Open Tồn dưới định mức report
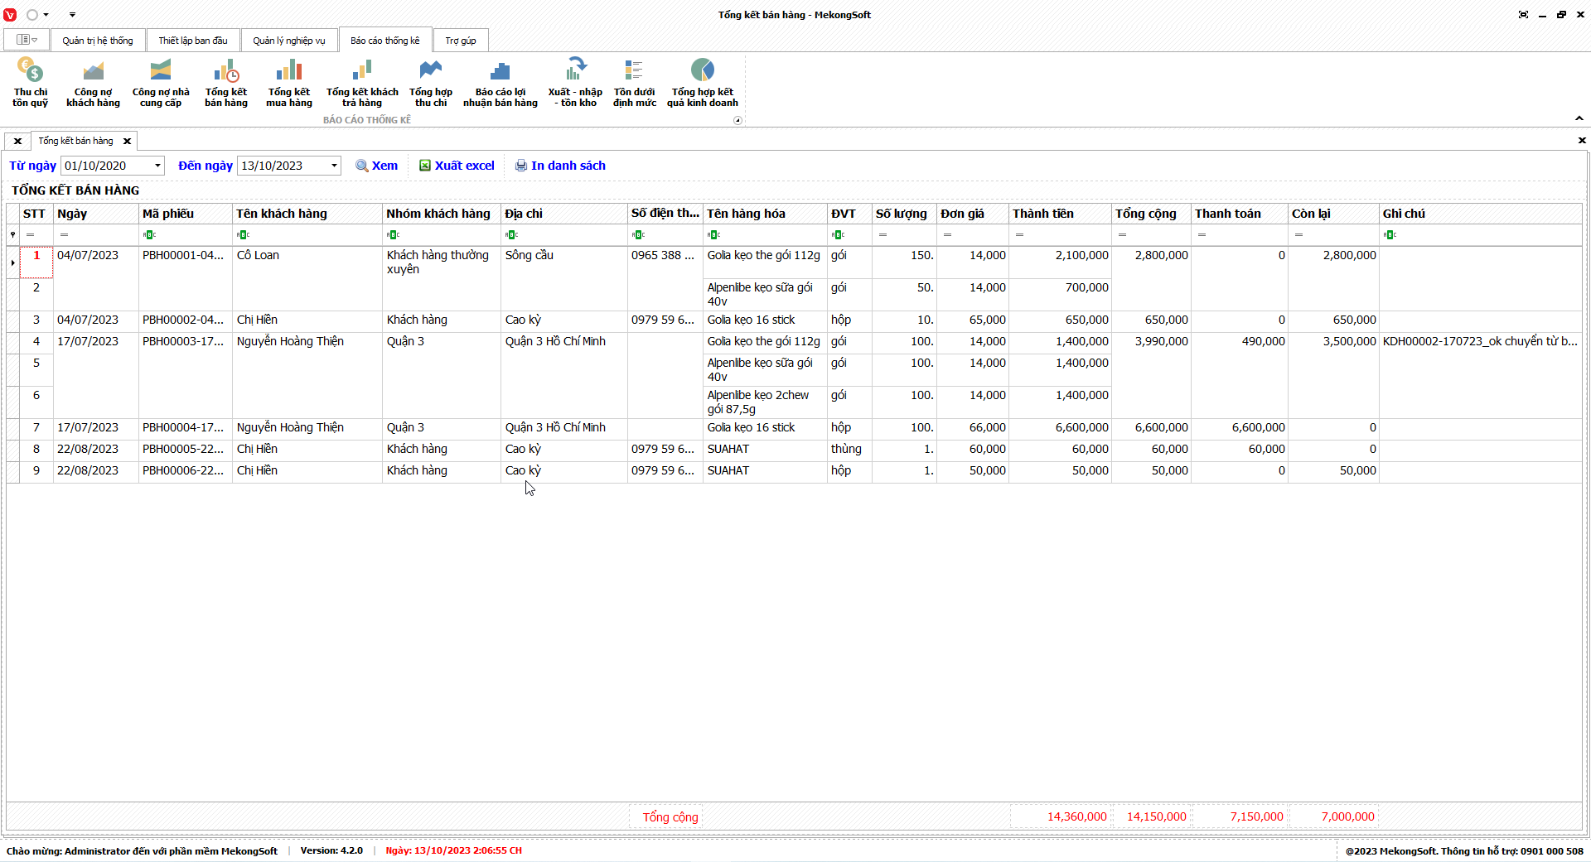This screenshot has height=862, width=1591. click(x=634, y=82)
